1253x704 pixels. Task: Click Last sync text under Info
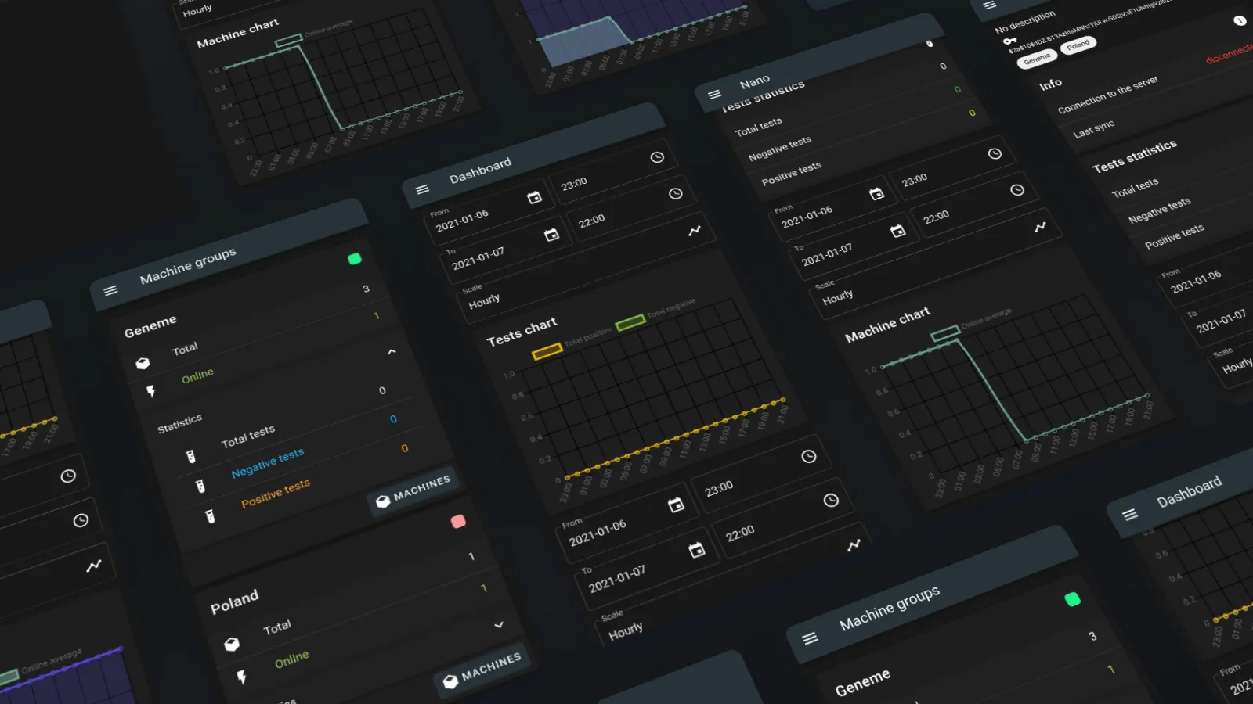pyautogui.click(x=1093, y=129)
